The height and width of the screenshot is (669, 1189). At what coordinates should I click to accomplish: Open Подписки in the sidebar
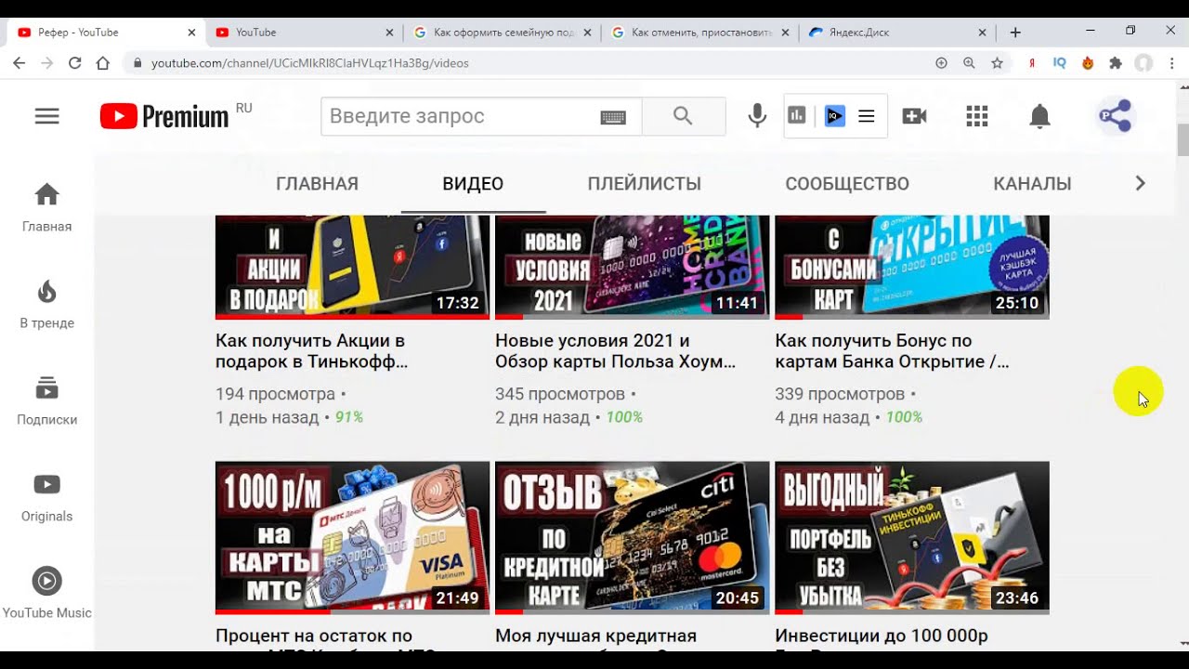(46, 401)
